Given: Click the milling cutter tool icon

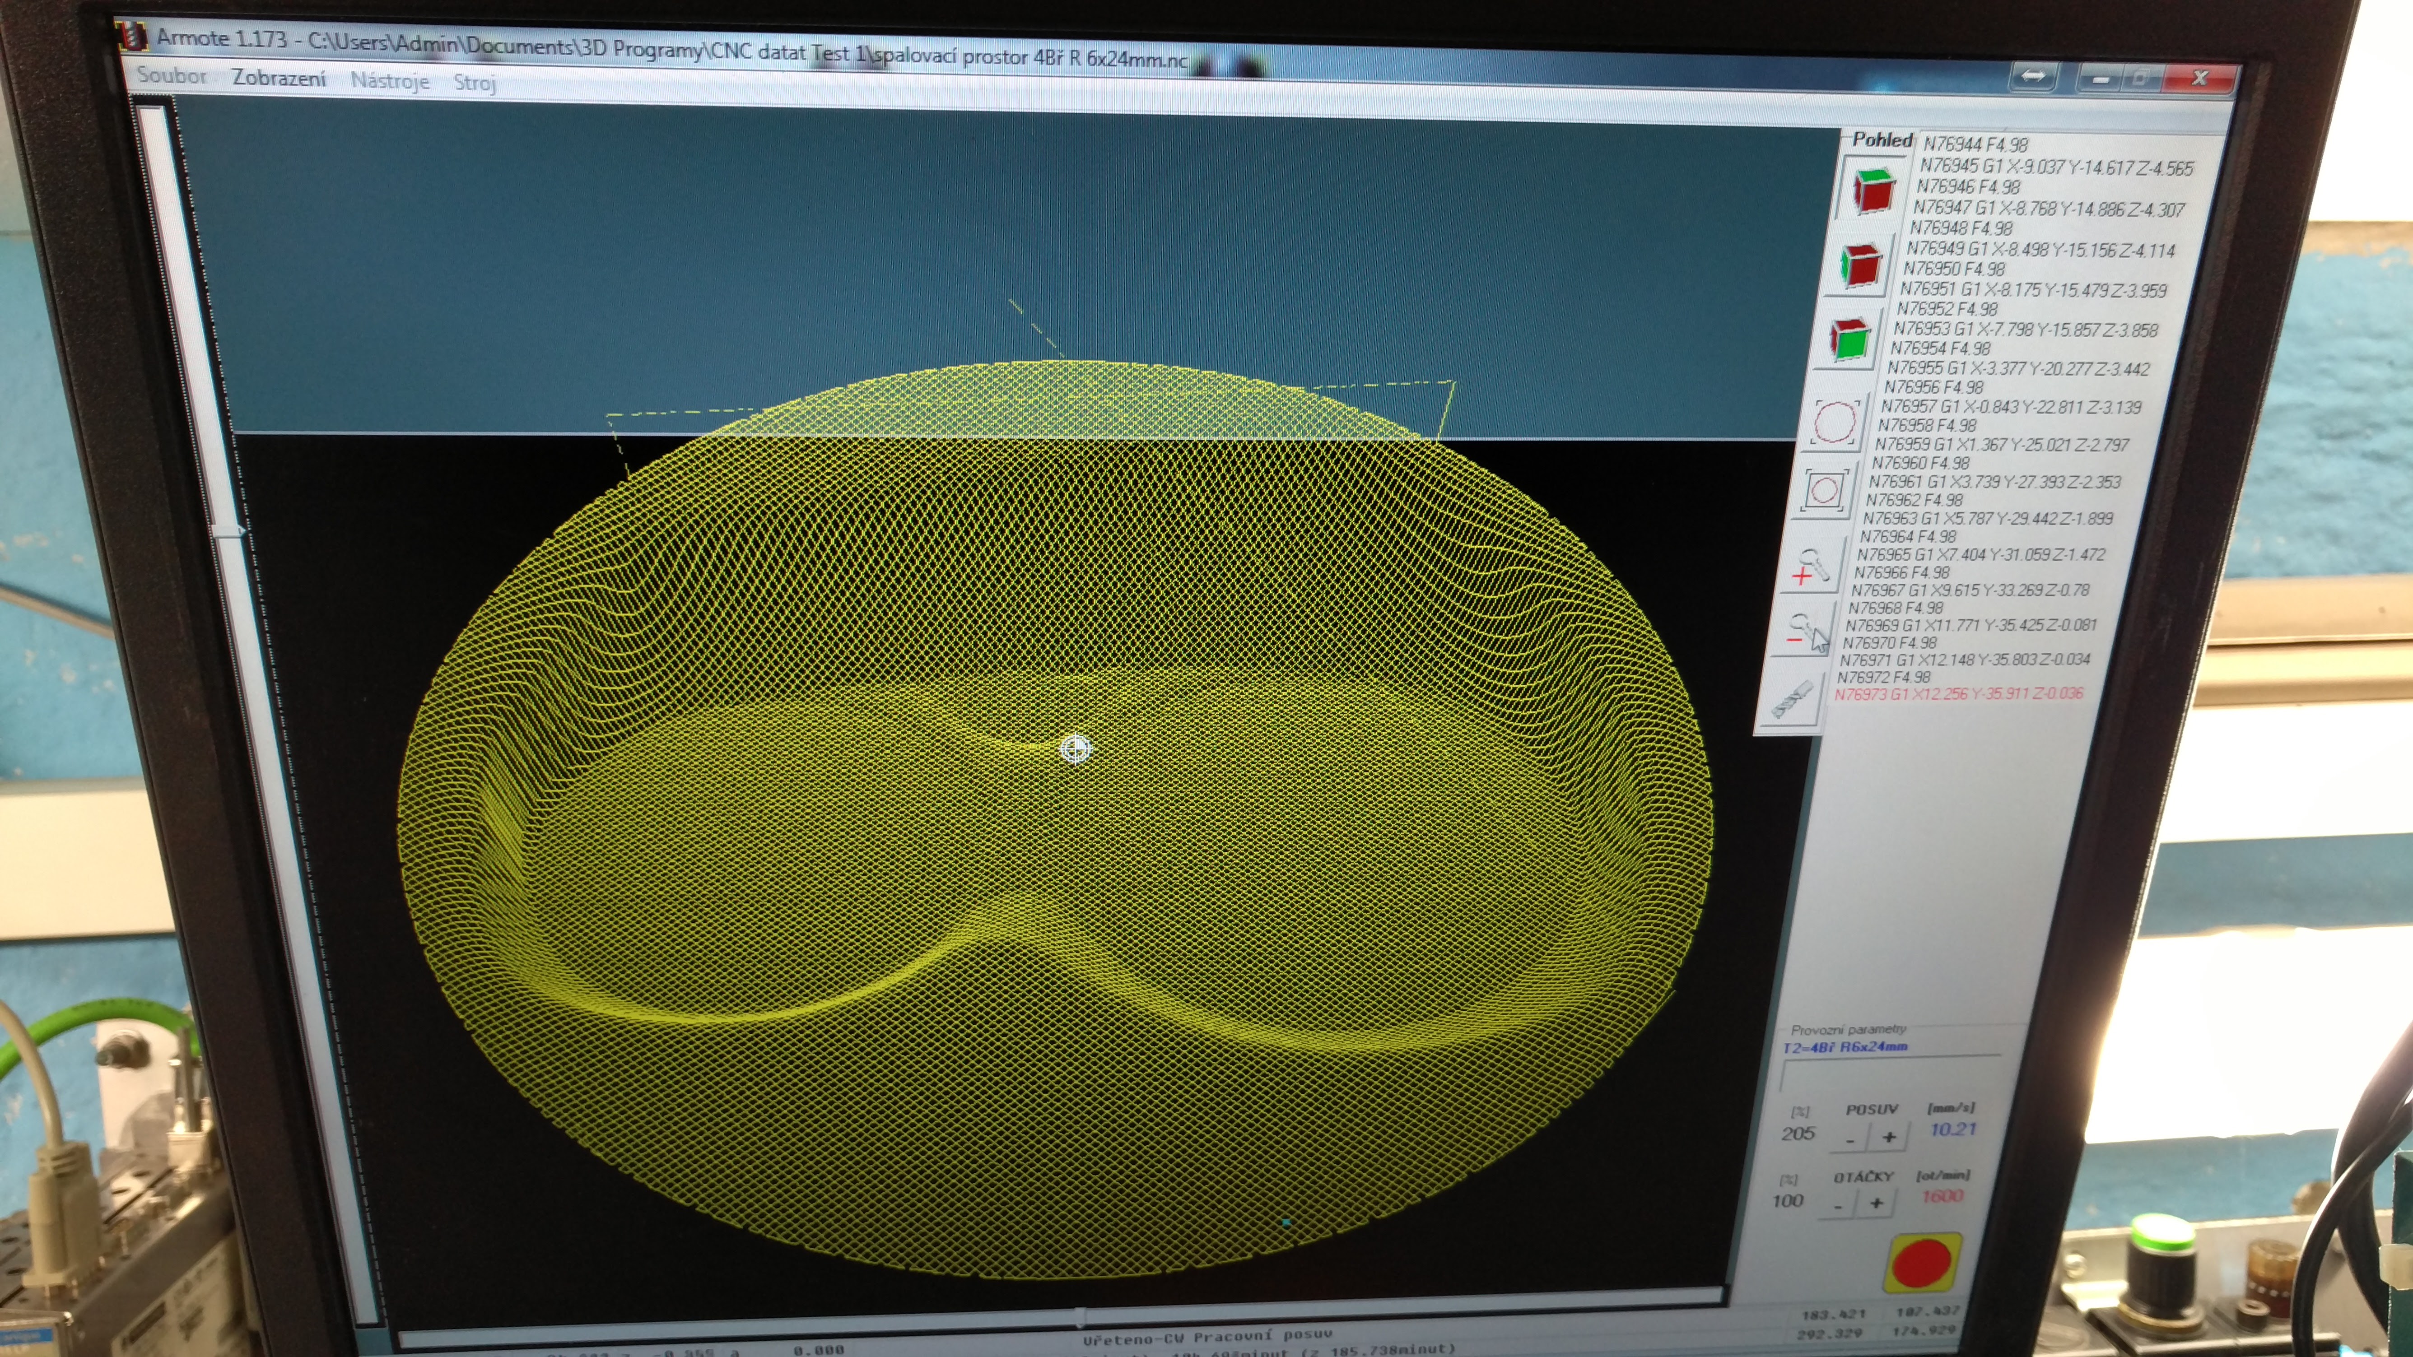Looking at the screenshot, I should tap(1793, 701).
